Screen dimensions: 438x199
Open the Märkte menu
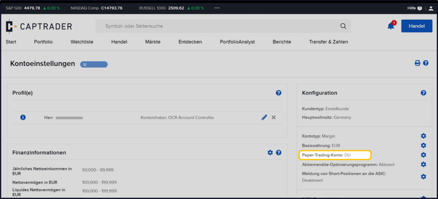(153, 42)
